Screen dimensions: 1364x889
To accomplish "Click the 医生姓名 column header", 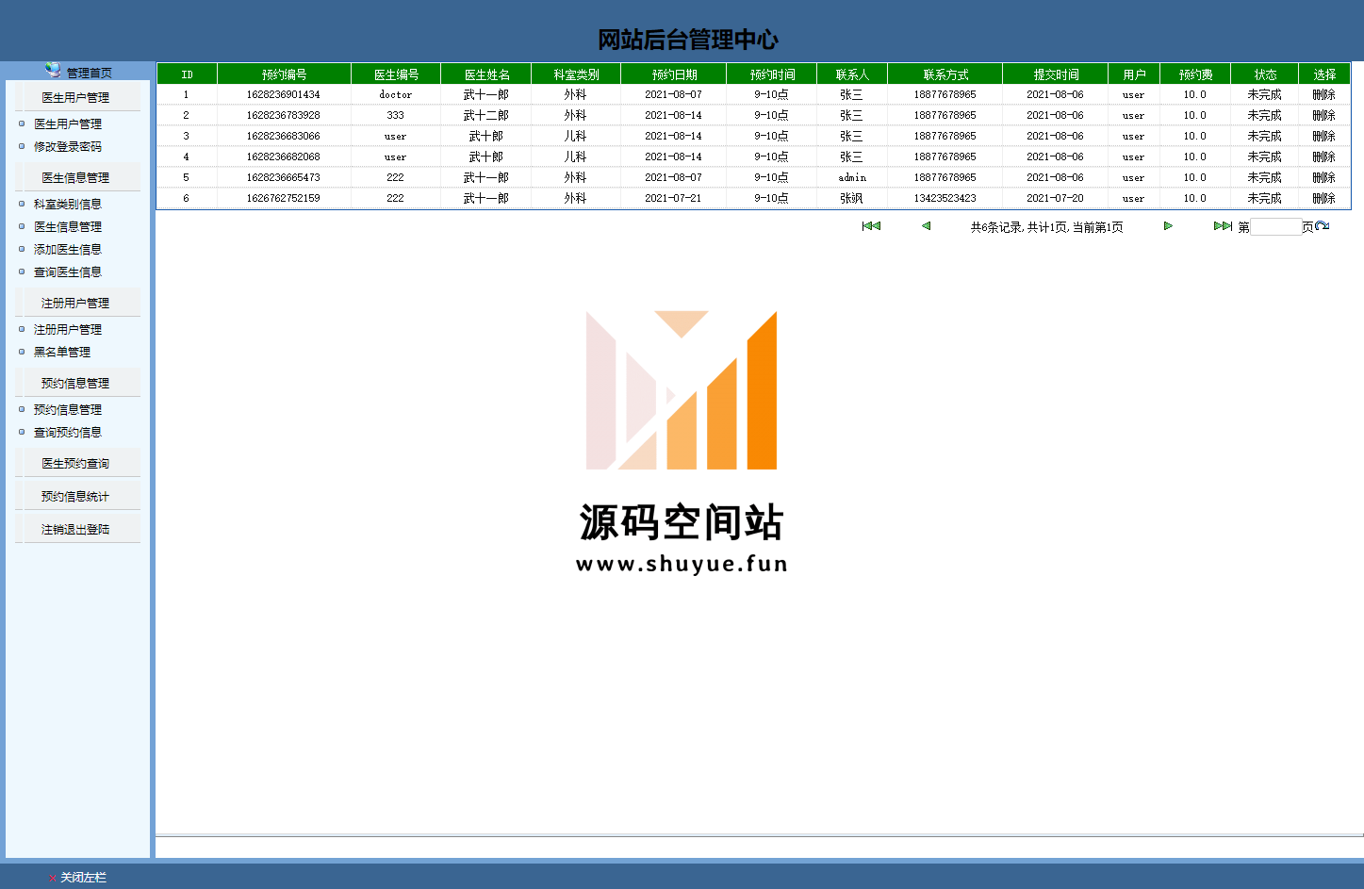I will pyautogui.click(x=486, y=74).
